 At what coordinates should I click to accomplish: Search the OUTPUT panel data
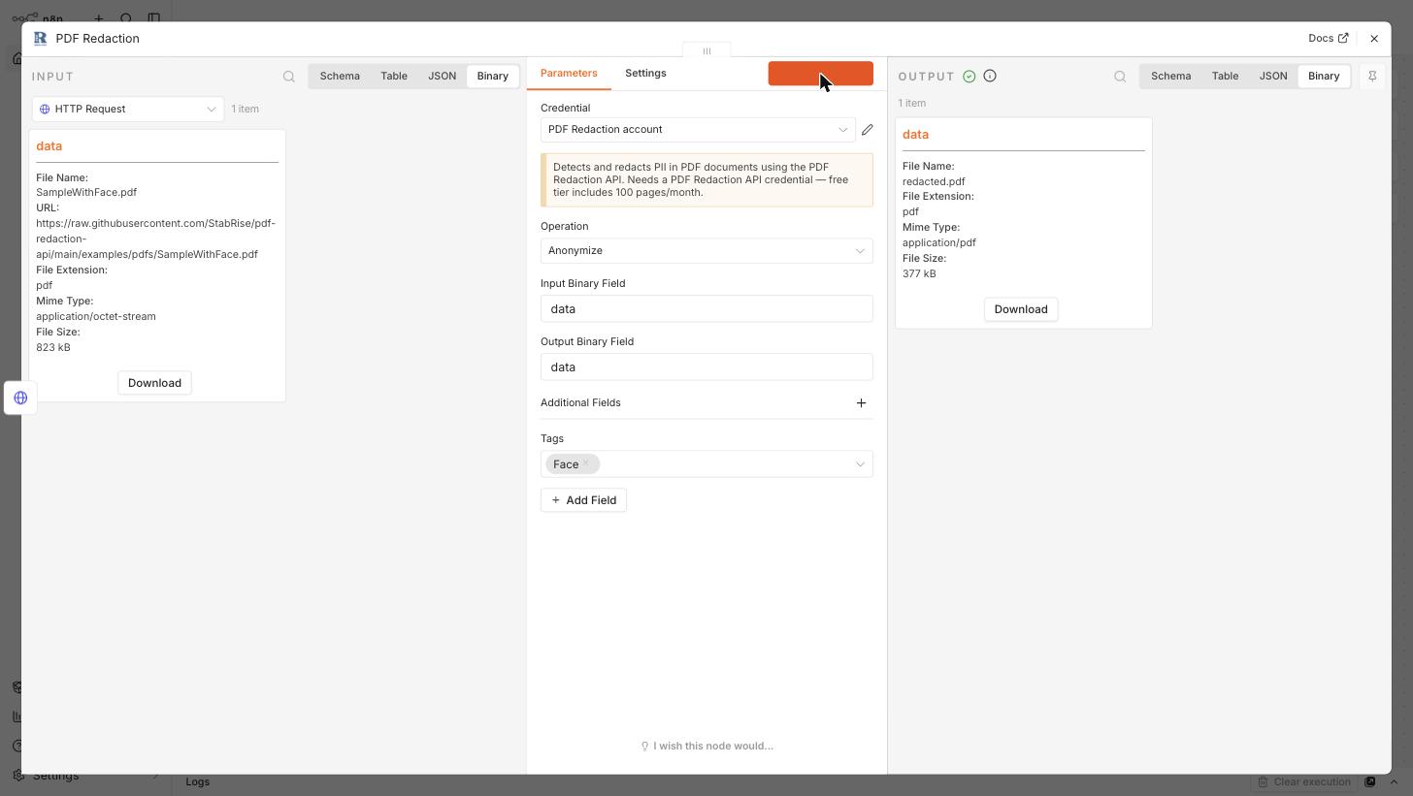pyautogui.click(x=1120, y=77)
